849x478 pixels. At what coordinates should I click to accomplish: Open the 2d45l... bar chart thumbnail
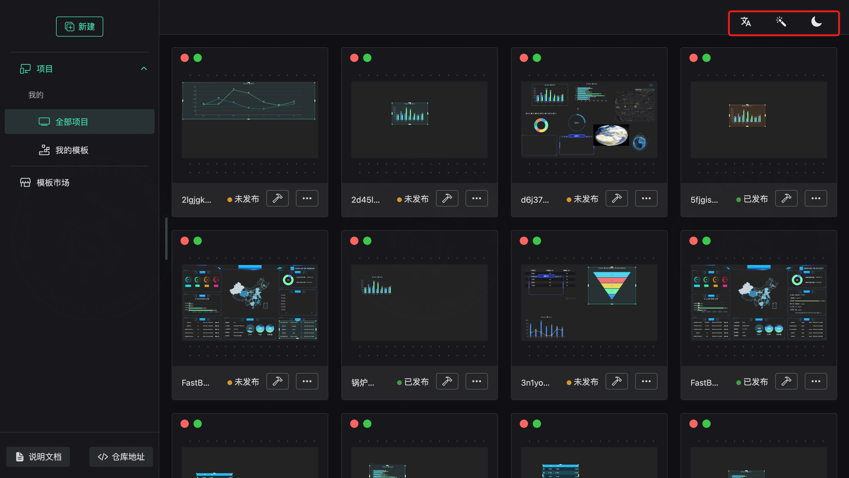tap(419, 120)
